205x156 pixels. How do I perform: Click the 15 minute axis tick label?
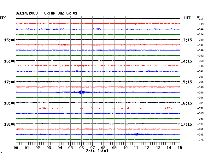180,148
